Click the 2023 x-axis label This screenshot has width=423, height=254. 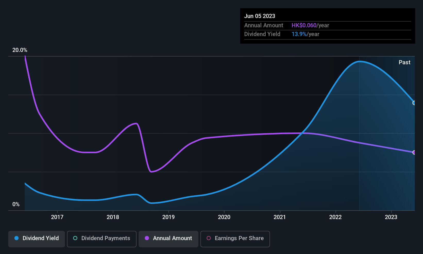coord(391,217)
